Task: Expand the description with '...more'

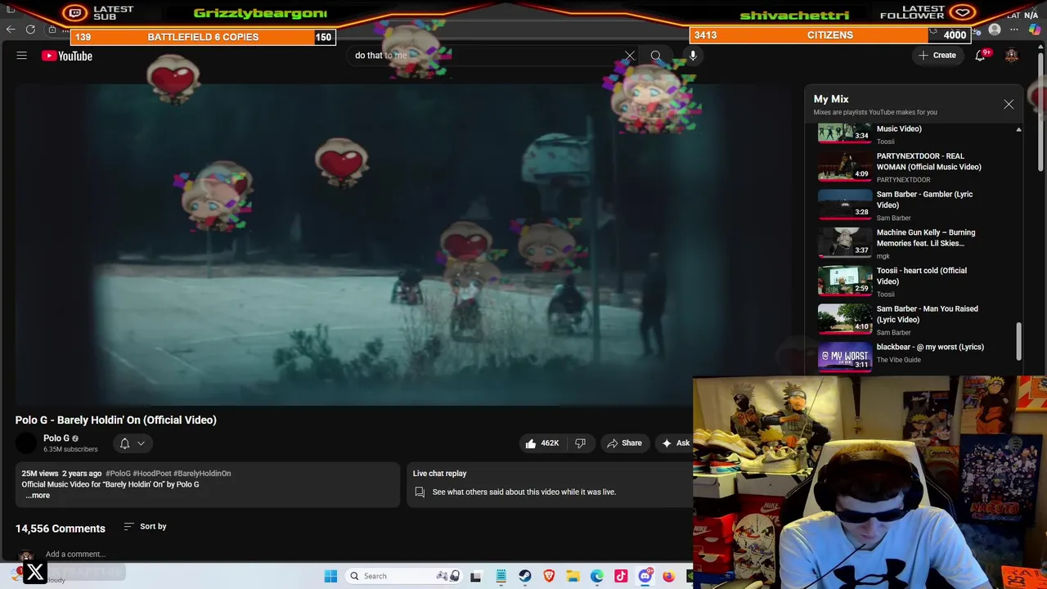Action: click(38, 496)
